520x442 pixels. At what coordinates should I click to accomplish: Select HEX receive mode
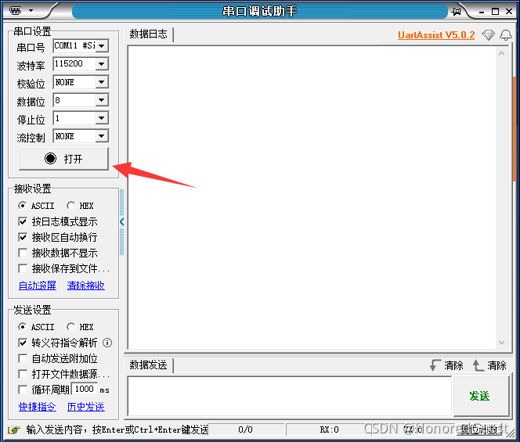tap(80, 206)
